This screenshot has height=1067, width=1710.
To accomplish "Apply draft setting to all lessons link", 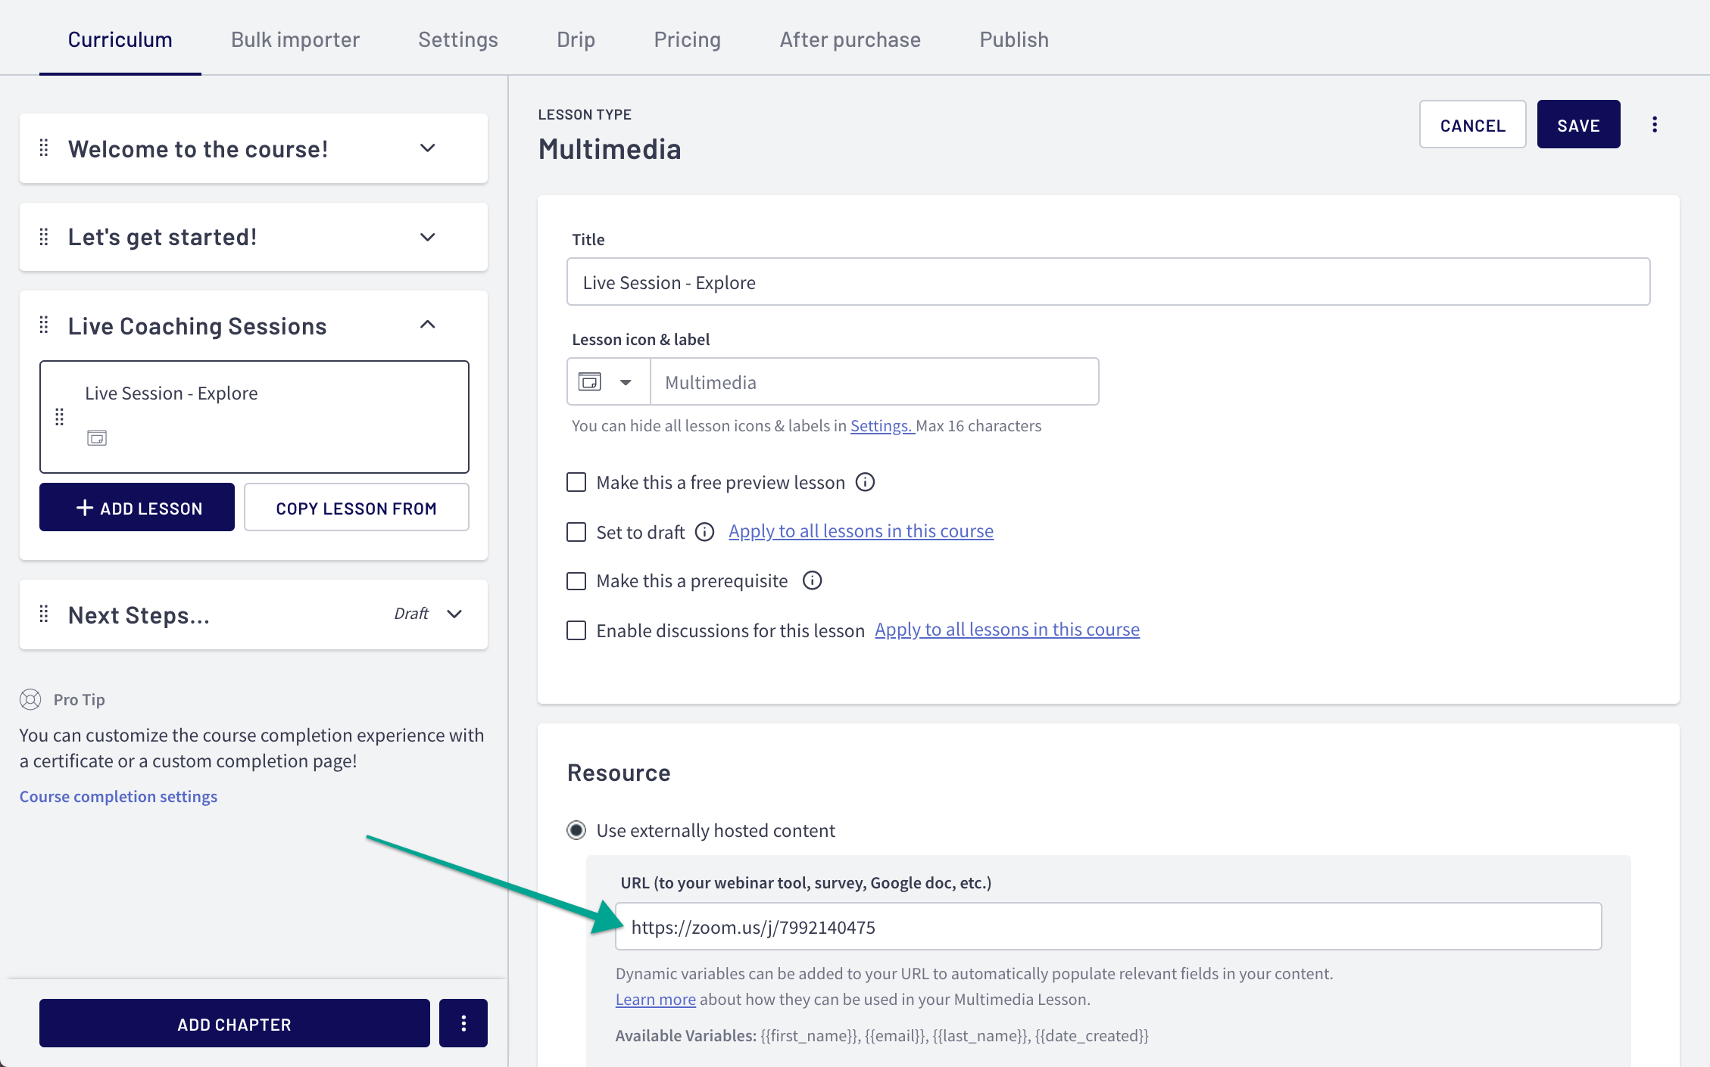I will pos(861,531).
